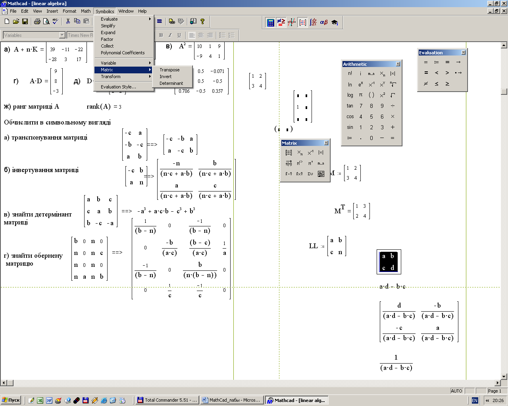Switch to Total Commander in the taskbar
The height and width of the screenshot is (406, 508).
click(167, 400)
